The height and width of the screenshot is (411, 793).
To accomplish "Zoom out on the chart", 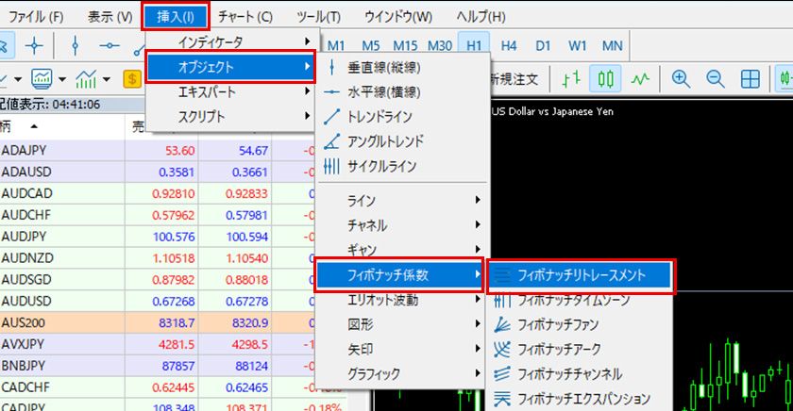I will point(715,79).
